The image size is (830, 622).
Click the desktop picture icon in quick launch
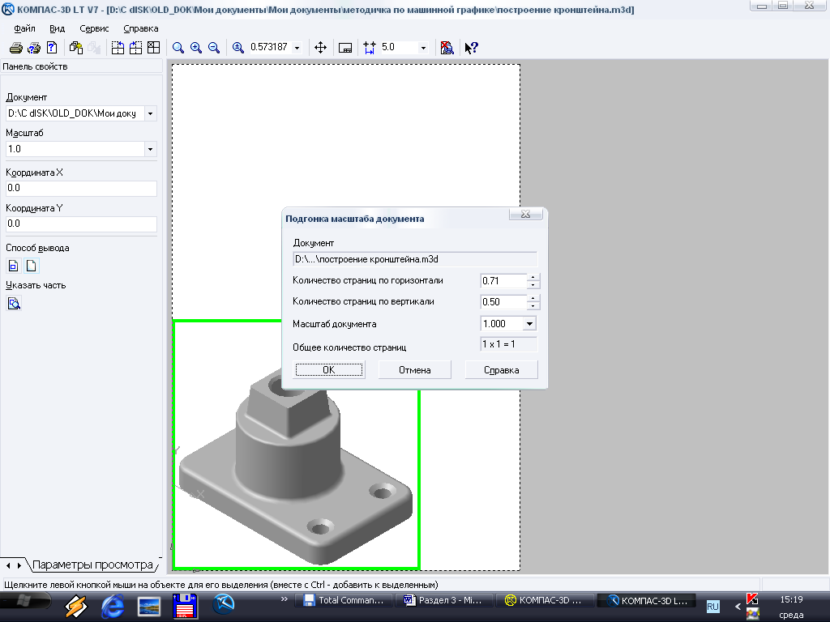(x=149, y=606)
